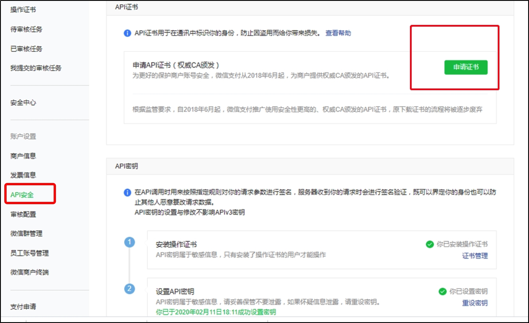Open 待审核任务 from the sidebar
Screen dimensions: 529x323
click(x=26, y=29)
